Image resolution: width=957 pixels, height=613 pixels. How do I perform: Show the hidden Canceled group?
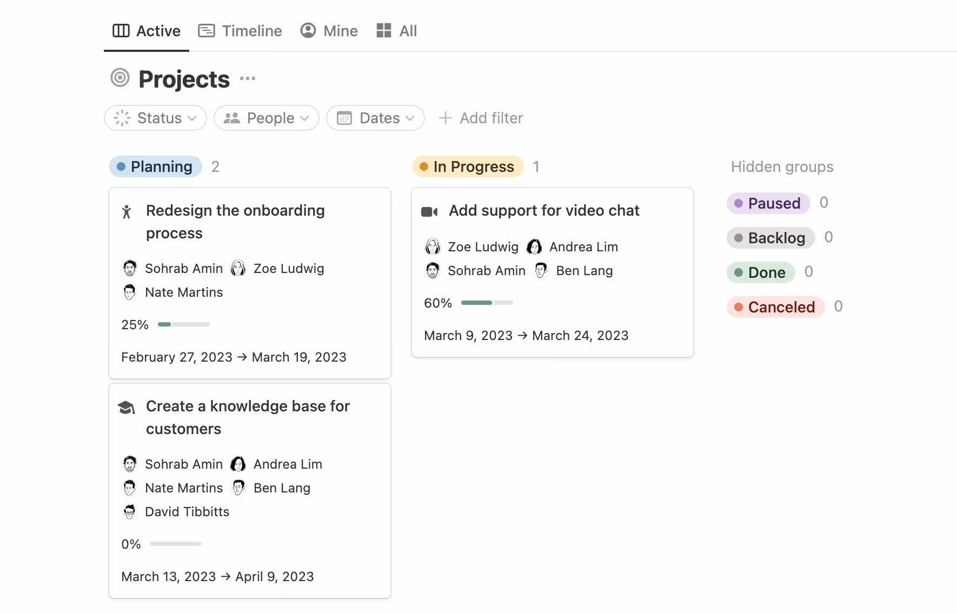[x=775, y=307]
